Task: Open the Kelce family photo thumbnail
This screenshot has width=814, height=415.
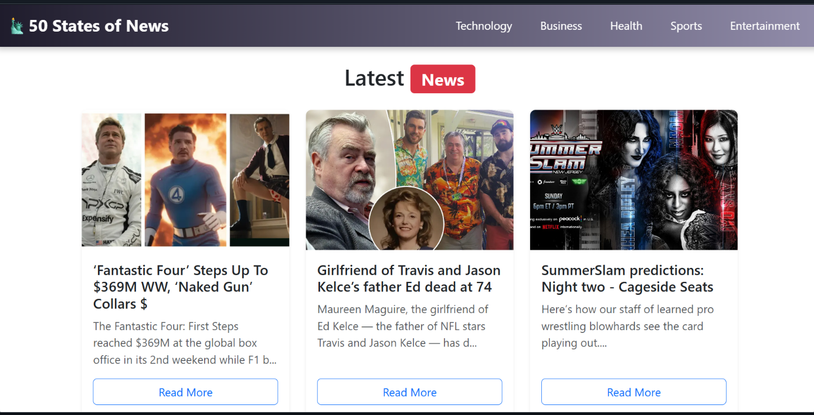Action: [409, 180]
